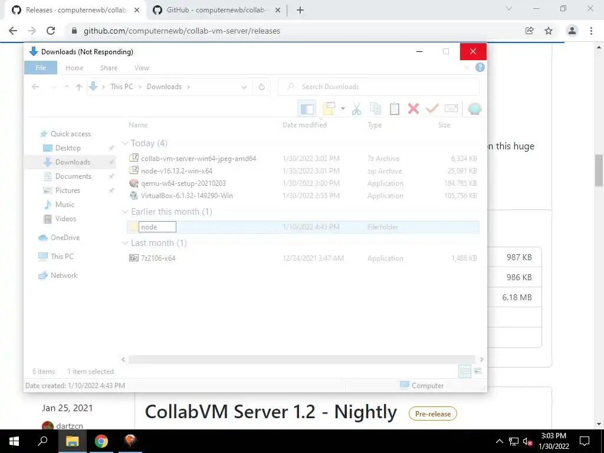604x453 pixels.
Task: Click the taskbar search magnifier
Action: [x=42, y=441]
